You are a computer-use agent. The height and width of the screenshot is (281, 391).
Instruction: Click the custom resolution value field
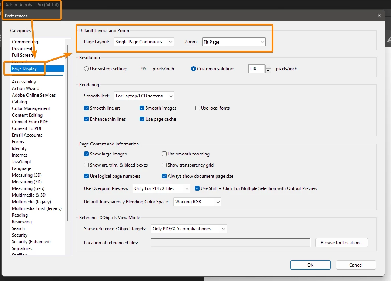click(257, 68)
